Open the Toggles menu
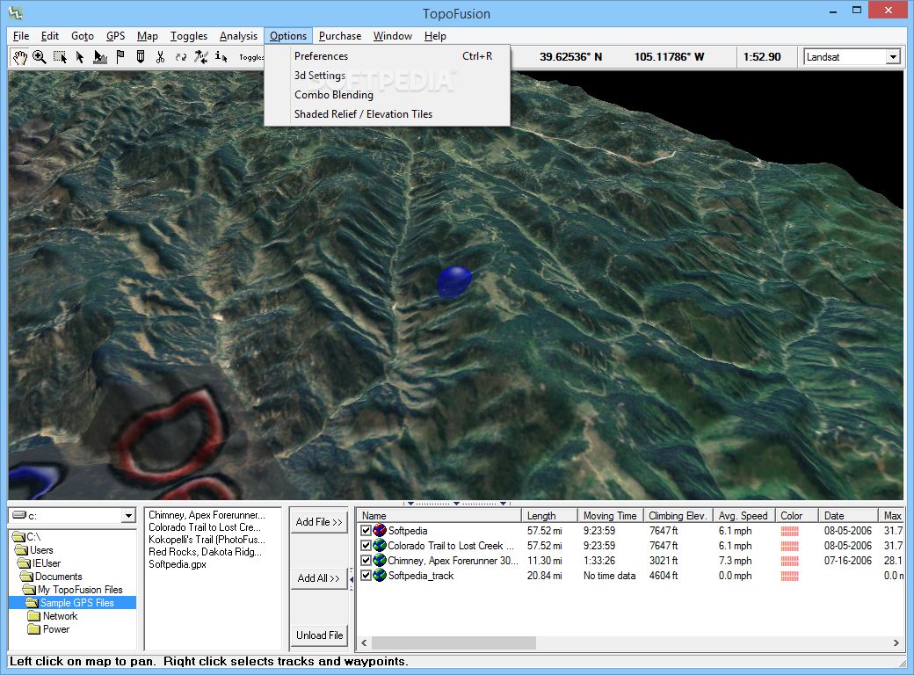The image size is (914, 675). click(x=188, y=36)
